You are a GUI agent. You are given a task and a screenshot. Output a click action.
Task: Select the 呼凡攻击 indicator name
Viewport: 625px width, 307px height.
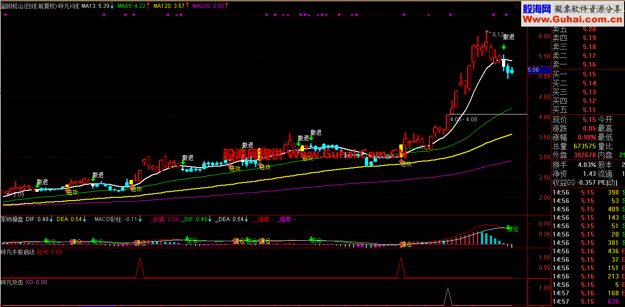[12, 282]
